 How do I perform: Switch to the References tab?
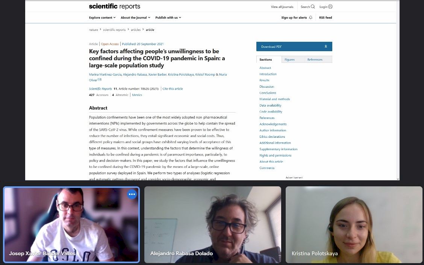[x=315, y=59]
